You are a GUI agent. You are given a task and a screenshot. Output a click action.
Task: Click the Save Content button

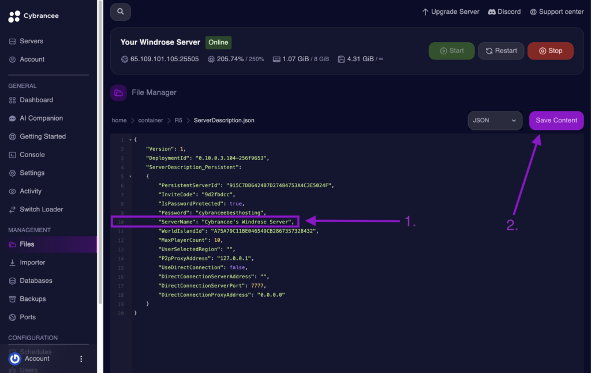(x=556, y=120)
